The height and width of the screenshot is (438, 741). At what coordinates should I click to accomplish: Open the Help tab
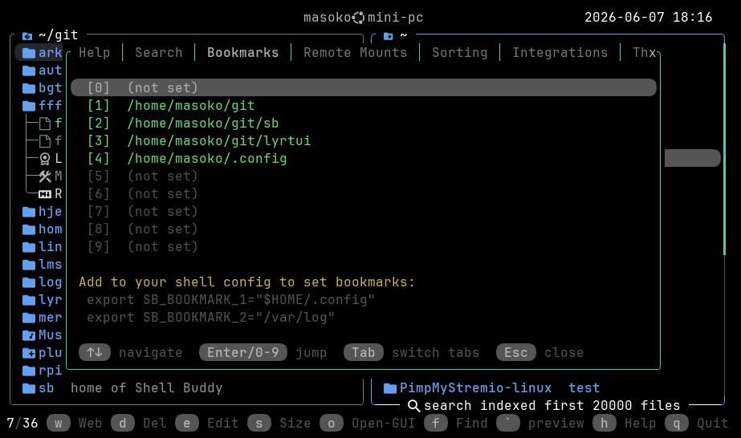click(95, 52)
